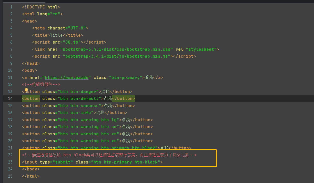
Task: Click the btn-lg class name
Action: 109,120
